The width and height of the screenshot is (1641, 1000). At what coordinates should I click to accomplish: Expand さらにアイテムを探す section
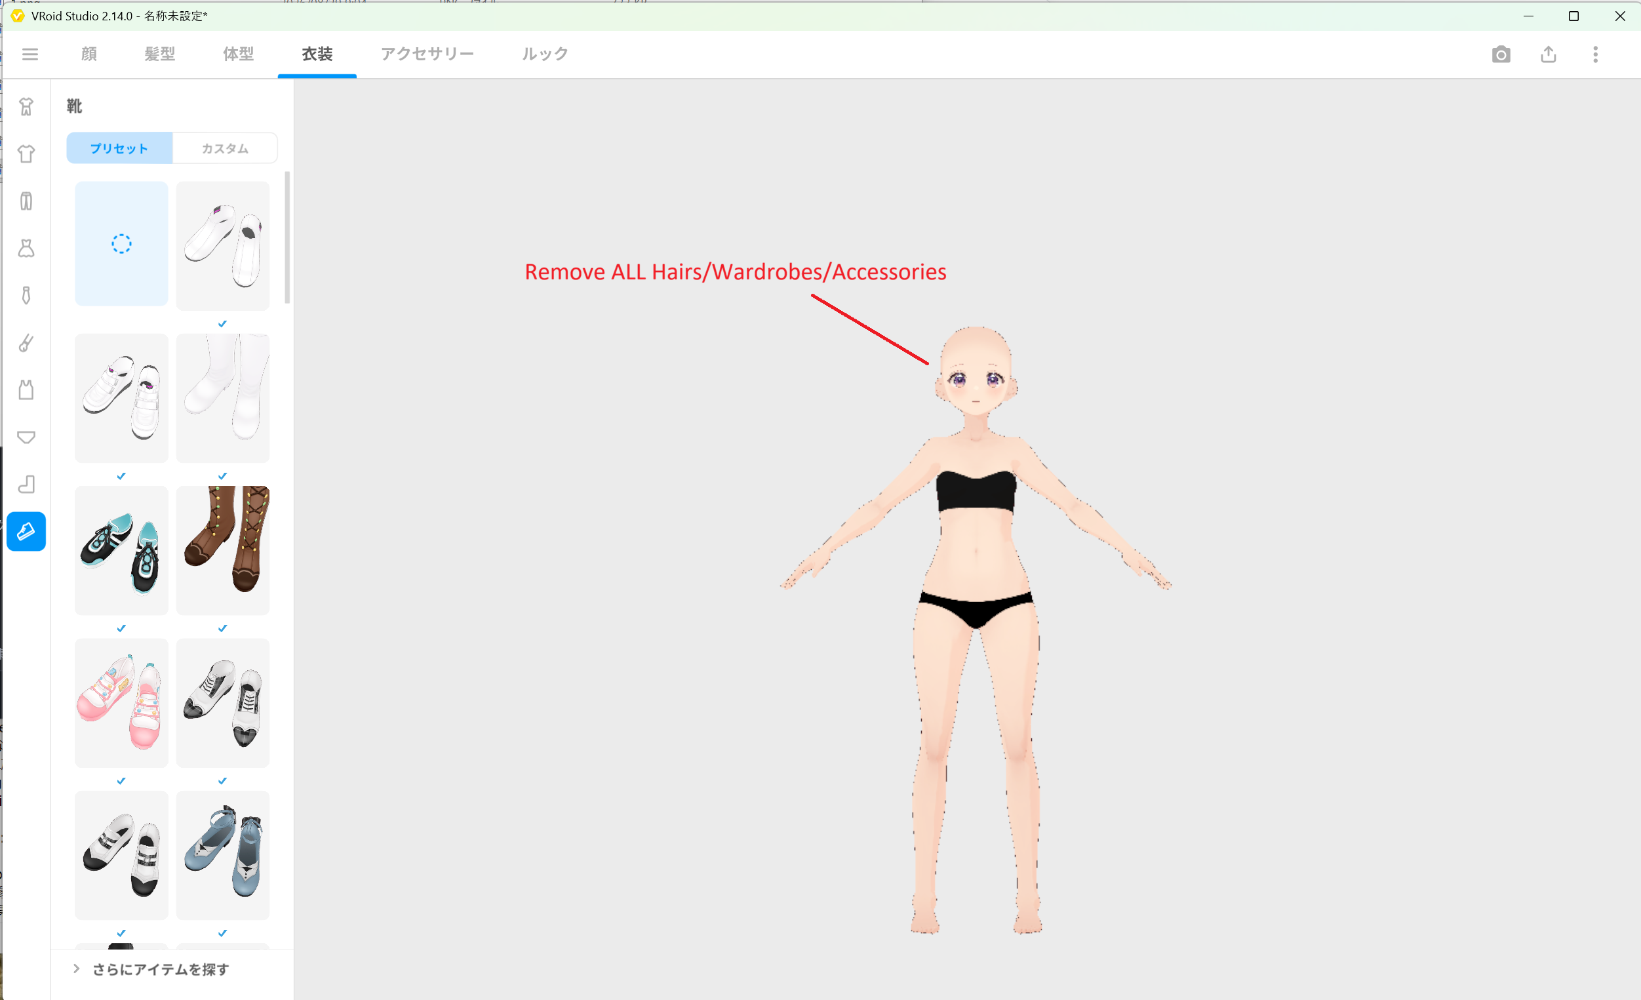[151, 969]
